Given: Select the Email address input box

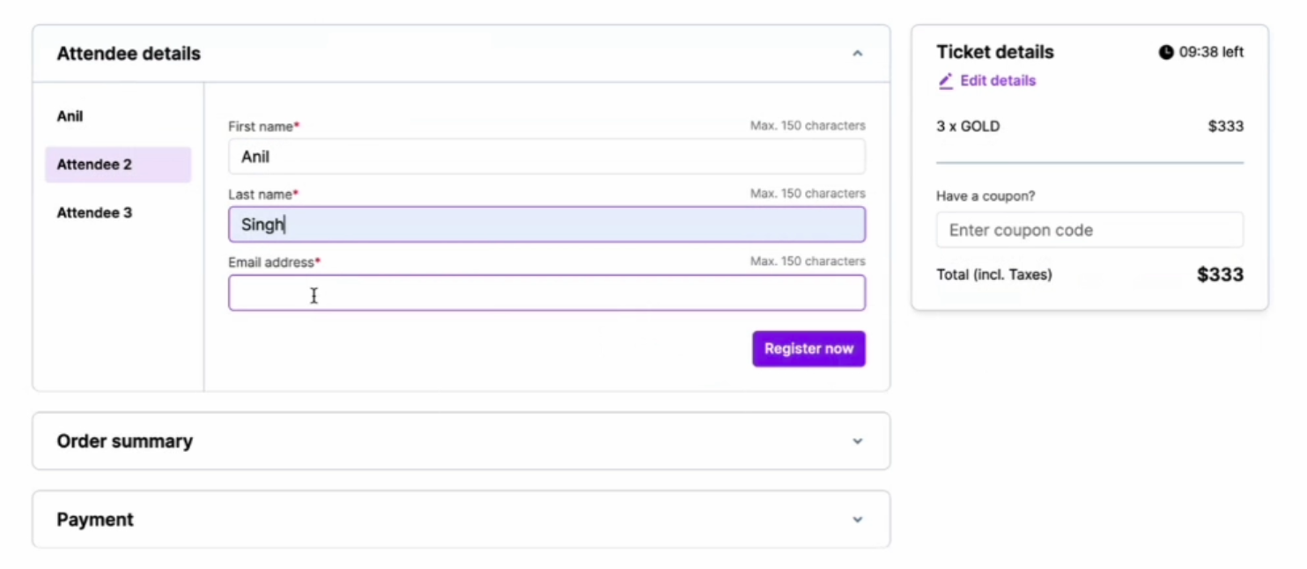Looking at the screenshot, I should [546, 293].
